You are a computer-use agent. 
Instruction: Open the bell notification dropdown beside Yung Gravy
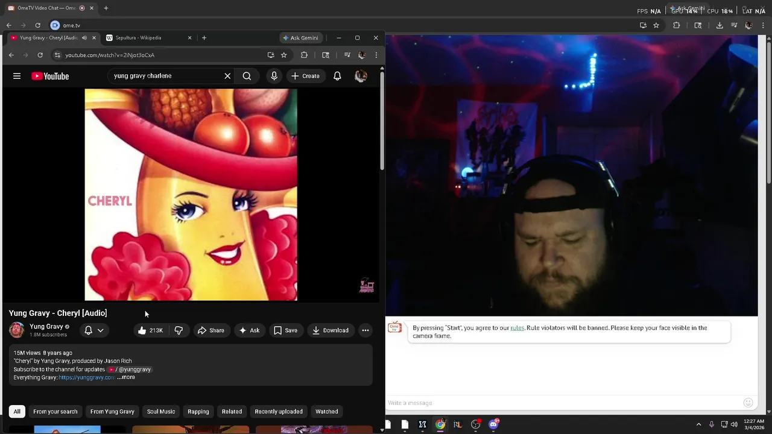point(94,330)
